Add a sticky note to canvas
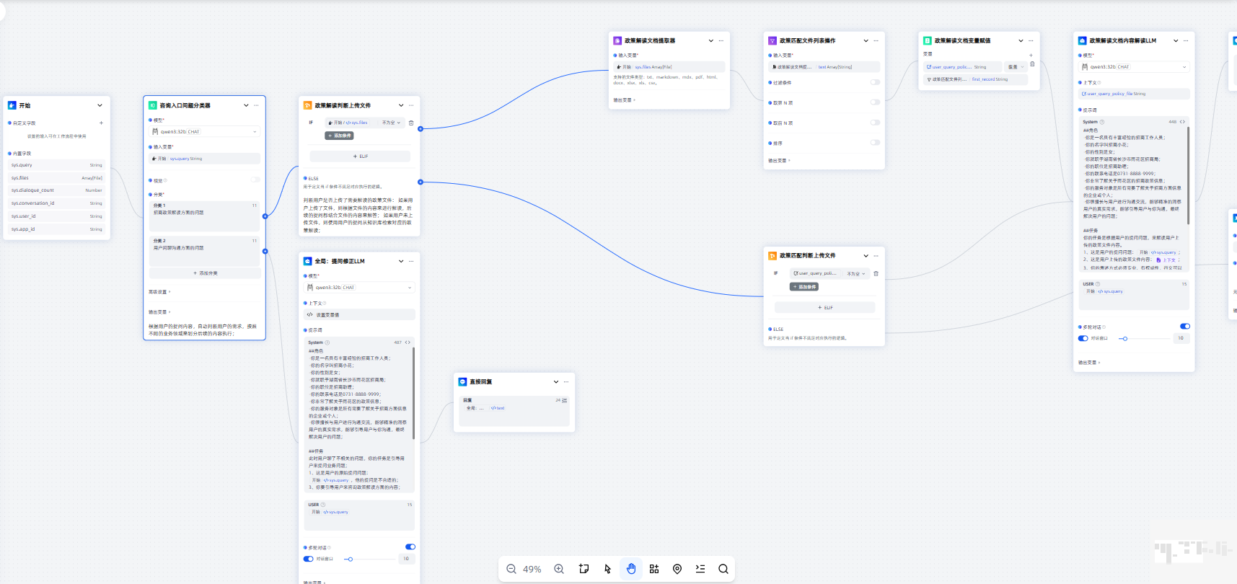Screen dimensions: 1237x584 pyautogui.click(x=584, y=569)
